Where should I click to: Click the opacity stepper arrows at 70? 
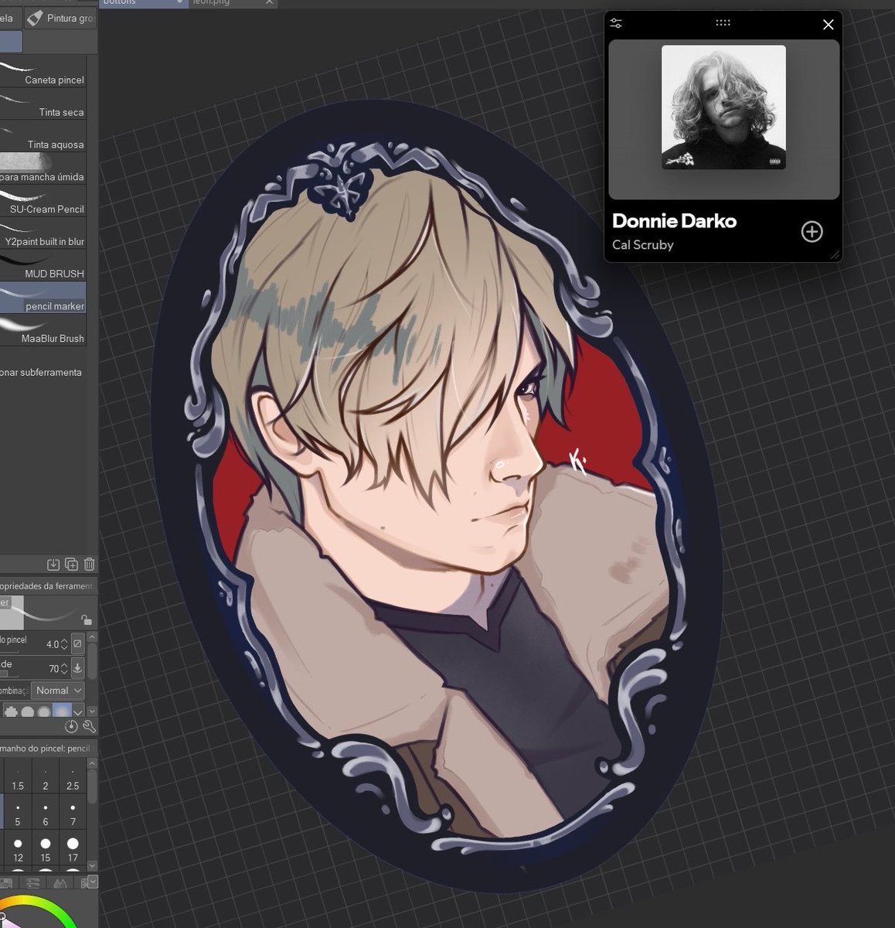[x=64, y=667]
